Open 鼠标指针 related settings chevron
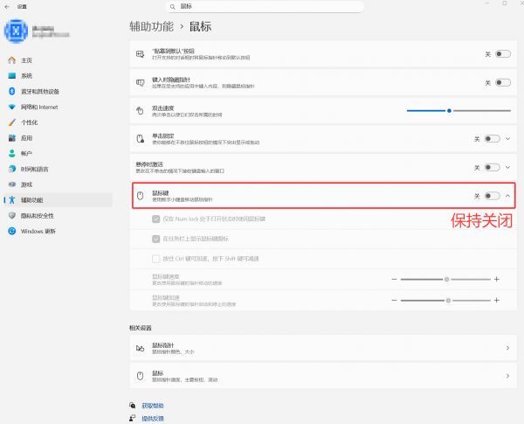 click(x=507, y=348)
